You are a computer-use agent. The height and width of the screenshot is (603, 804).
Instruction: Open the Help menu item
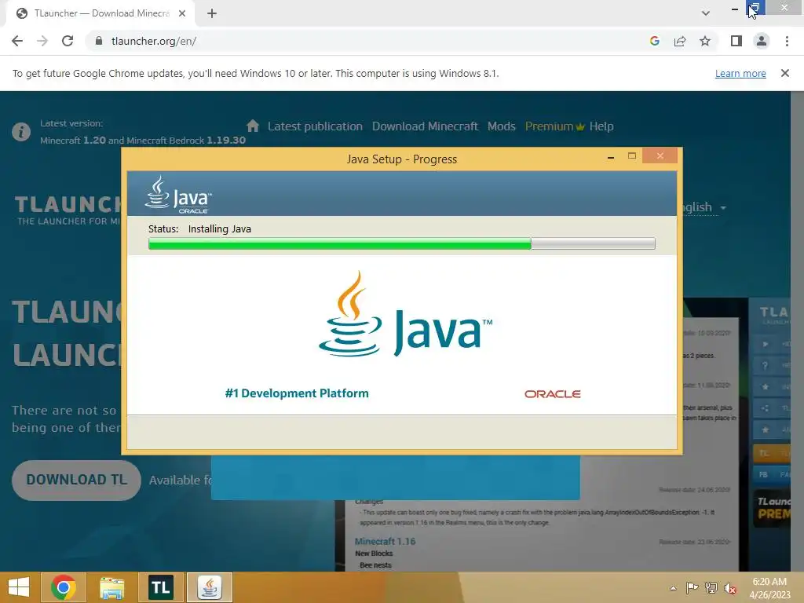tap(601, 126)
